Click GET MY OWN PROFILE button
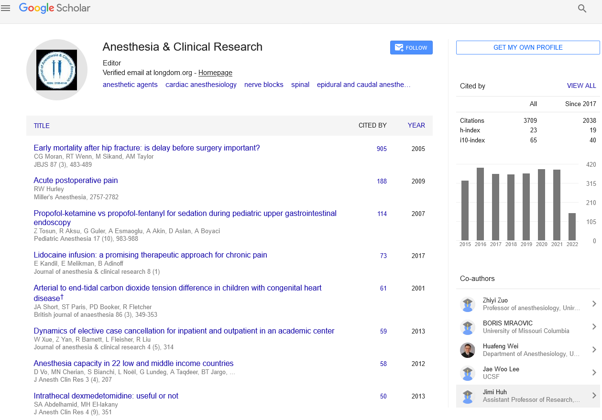Image resolution: width=602 pixels, height=420 pixels. 528,47
